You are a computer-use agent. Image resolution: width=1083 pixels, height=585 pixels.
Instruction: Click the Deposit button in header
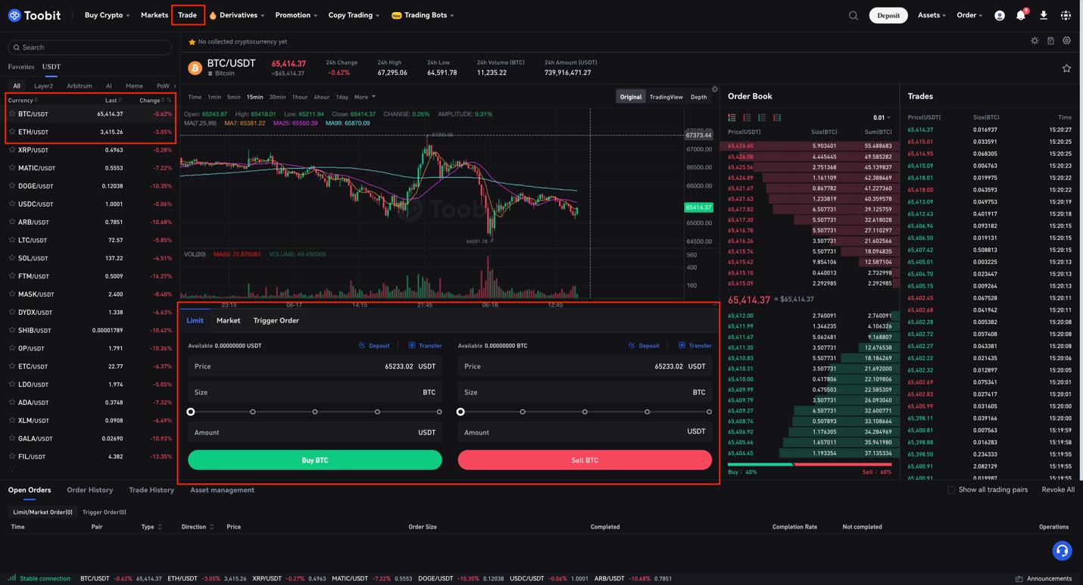point(888,15)
